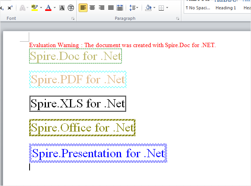Image resolution: width=251 pixels, height=186 pixels.
Task: Justify the paragraph text
Action: click(x=111, y=8)
